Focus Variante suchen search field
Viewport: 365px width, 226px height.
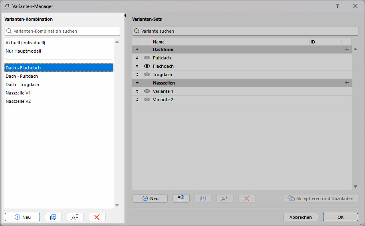click(x=245, y=31)
